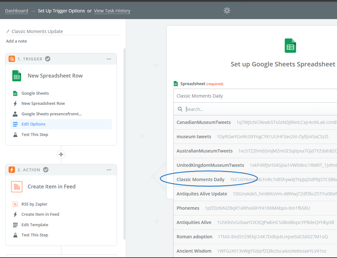337x258 pixels.
Task: Click the Google Sheets icon by New Spreadsheet Row
Action: (x=17, y=76)
